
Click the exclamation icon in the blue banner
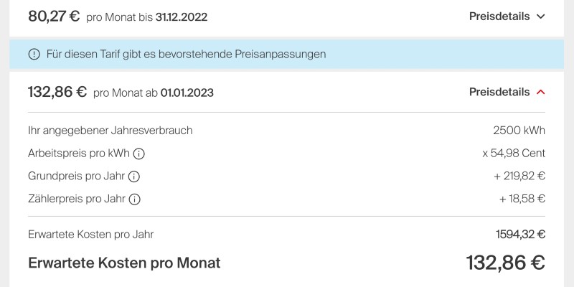click(x=34, y=55)
